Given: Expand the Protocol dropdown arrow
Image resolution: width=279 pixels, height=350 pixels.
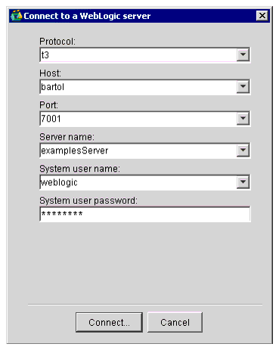Looking at the screenshot, I should click(243, 54).
